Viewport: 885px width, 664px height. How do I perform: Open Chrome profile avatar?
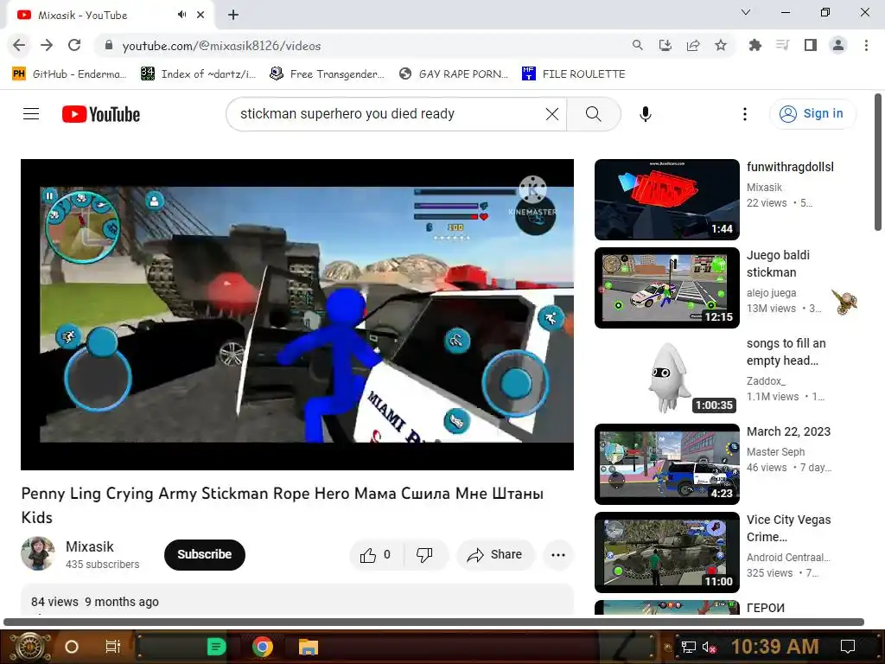(838, 45)
